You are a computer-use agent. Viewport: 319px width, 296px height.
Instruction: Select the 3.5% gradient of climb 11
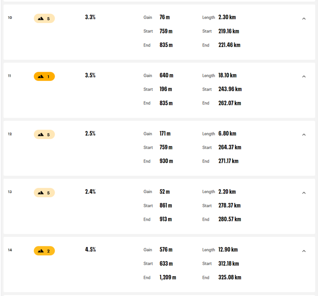pyautogui.click(x=90, y=75)
